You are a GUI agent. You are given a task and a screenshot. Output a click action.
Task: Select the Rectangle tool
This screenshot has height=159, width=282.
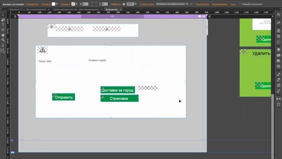coord(3,30)
